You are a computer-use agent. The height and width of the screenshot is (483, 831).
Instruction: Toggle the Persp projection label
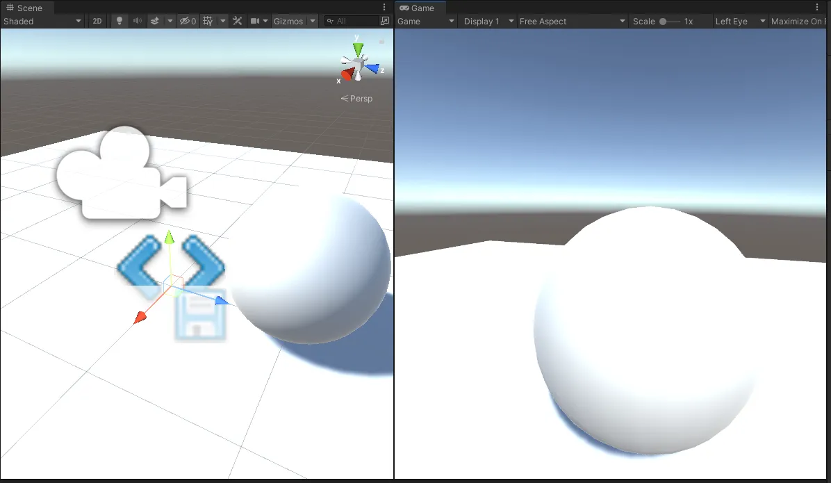(357, 99)
